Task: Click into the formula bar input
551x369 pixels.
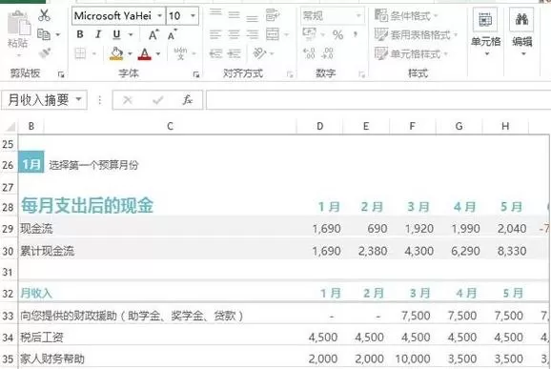Action: point(378,100)
